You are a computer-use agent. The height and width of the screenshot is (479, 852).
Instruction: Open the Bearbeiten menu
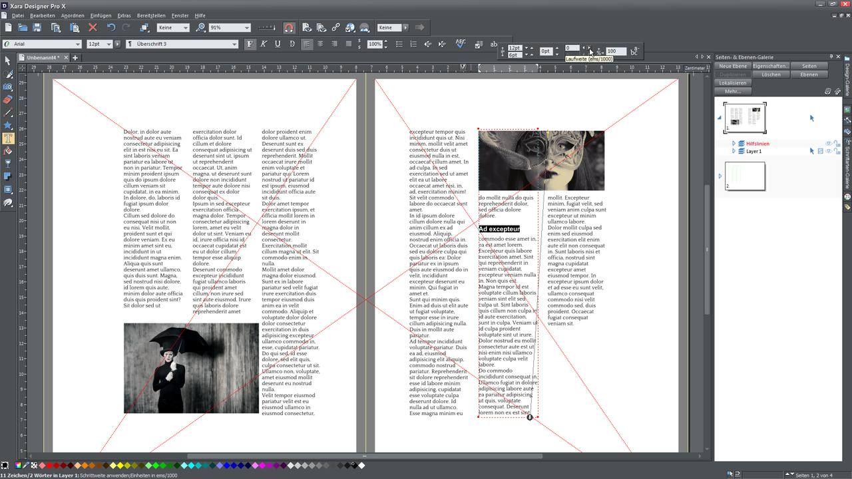click(43, 15)
